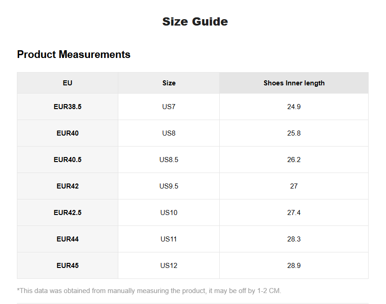The width and height of the screenshot is (386, 304).
Task: Click the Size column header
Action: coord(169,83)
